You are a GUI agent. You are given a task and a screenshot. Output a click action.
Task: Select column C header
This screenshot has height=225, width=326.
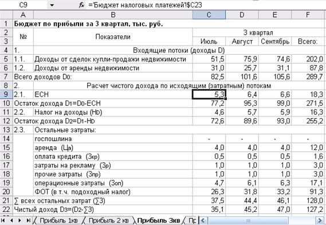coord(209,15)
